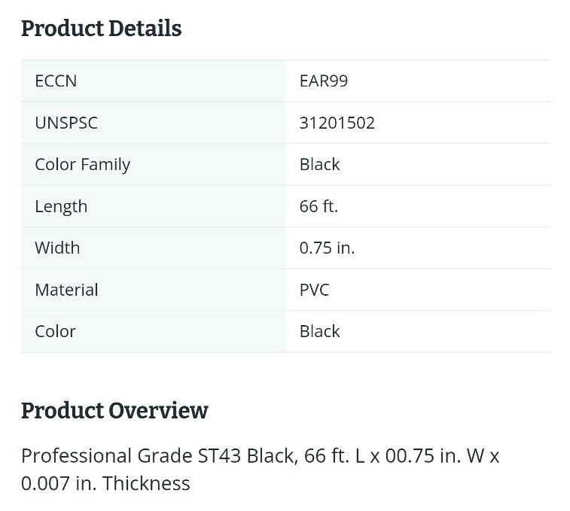Click the 0.75 in. width value
570x511 pixels.
328,248
